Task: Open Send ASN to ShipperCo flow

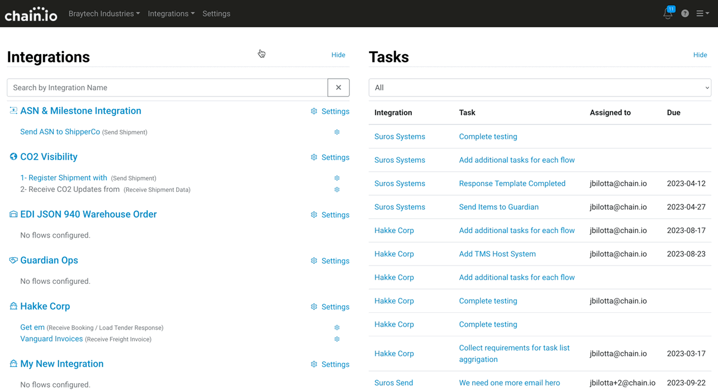Action: [x=60, y=132]
